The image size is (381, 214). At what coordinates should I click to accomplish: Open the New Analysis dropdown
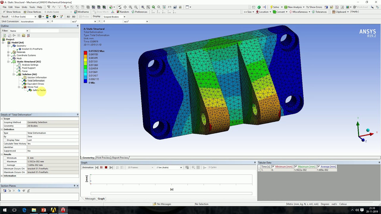(304, 7)
